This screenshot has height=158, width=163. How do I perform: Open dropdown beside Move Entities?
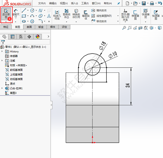click(x=118, y=21)
